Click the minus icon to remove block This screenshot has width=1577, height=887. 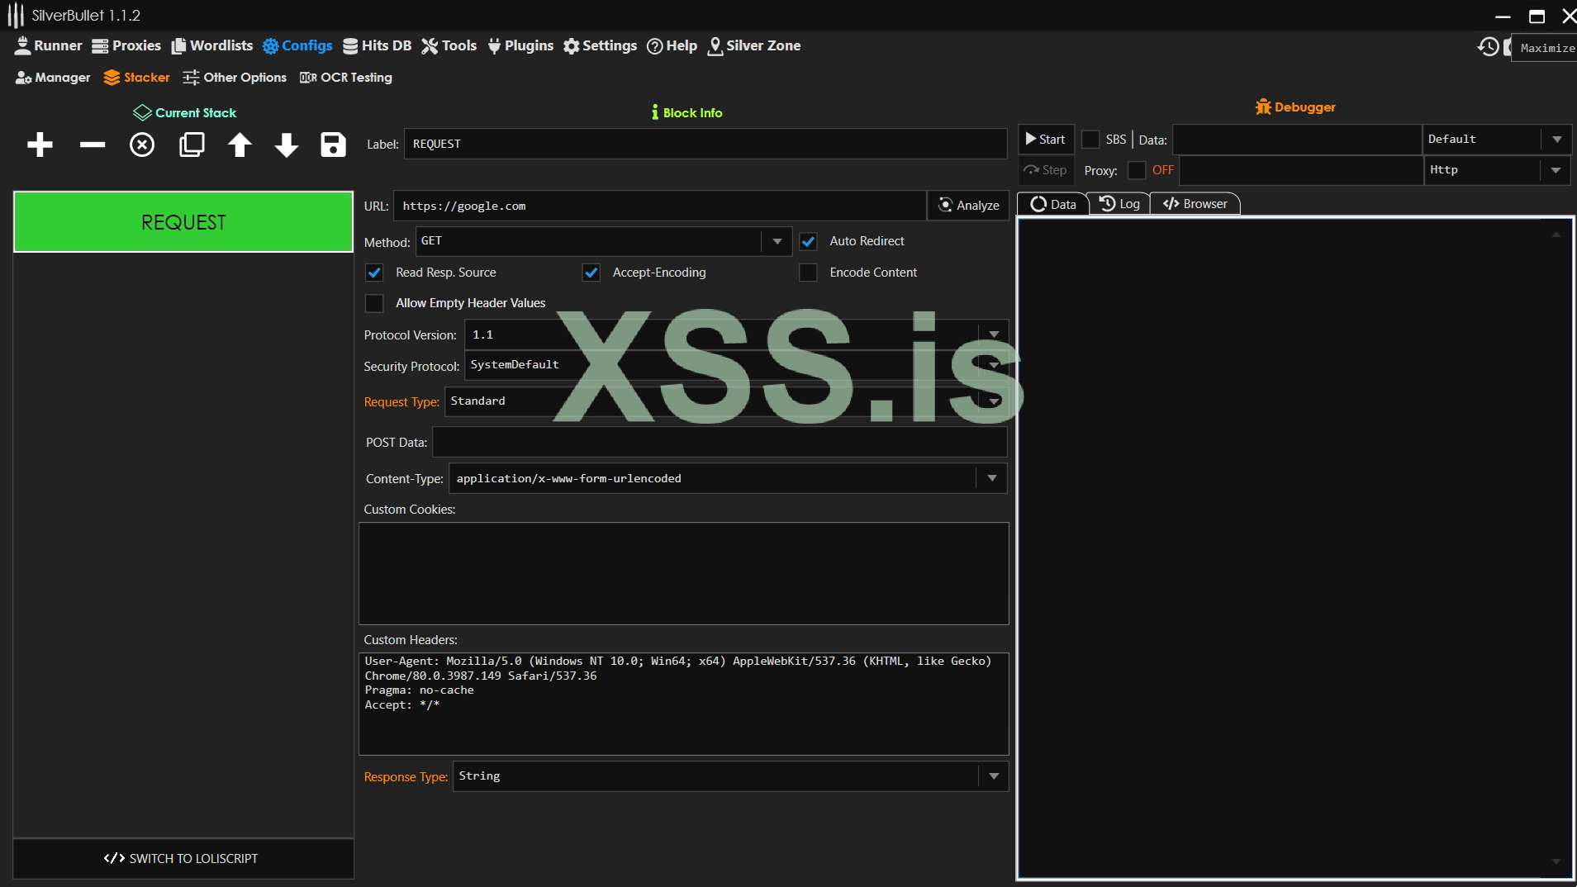pos(93,145)
